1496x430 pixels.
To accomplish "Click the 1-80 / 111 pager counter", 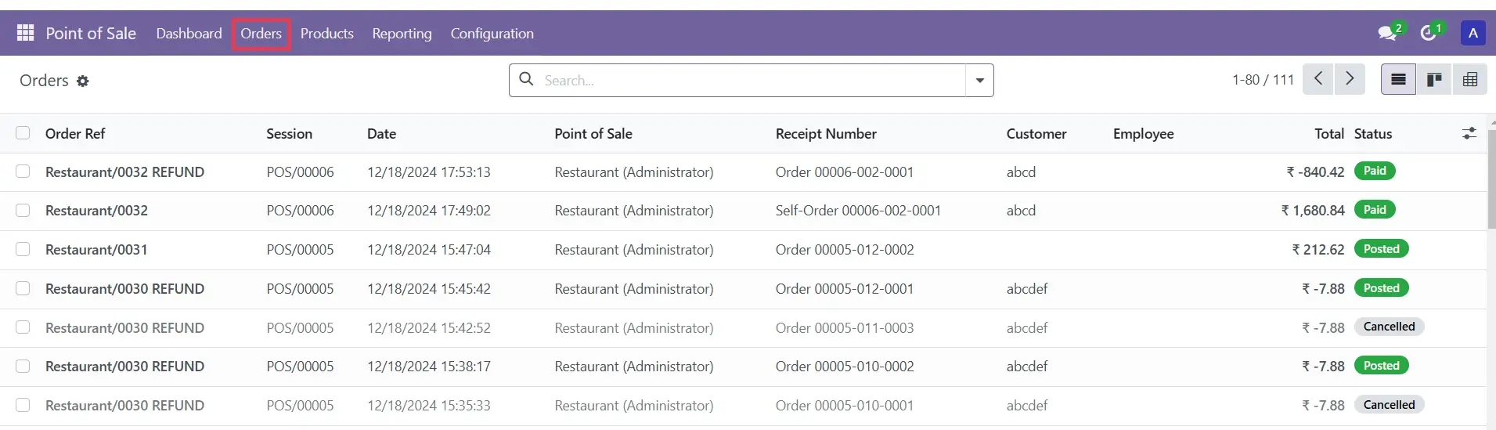I will click(1263, 80).
